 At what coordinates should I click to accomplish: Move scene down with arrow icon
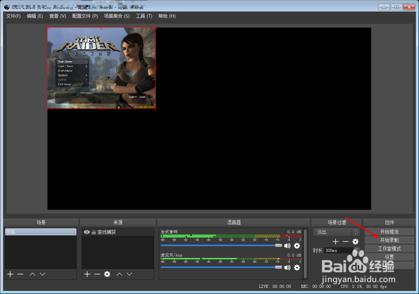click(42, 274)
